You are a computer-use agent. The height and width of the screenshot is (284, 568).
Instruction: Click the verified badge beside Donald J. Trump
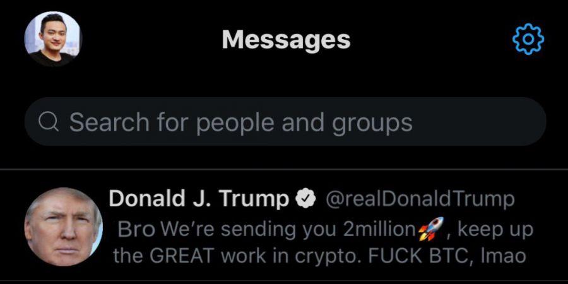(x=306, y=199)
